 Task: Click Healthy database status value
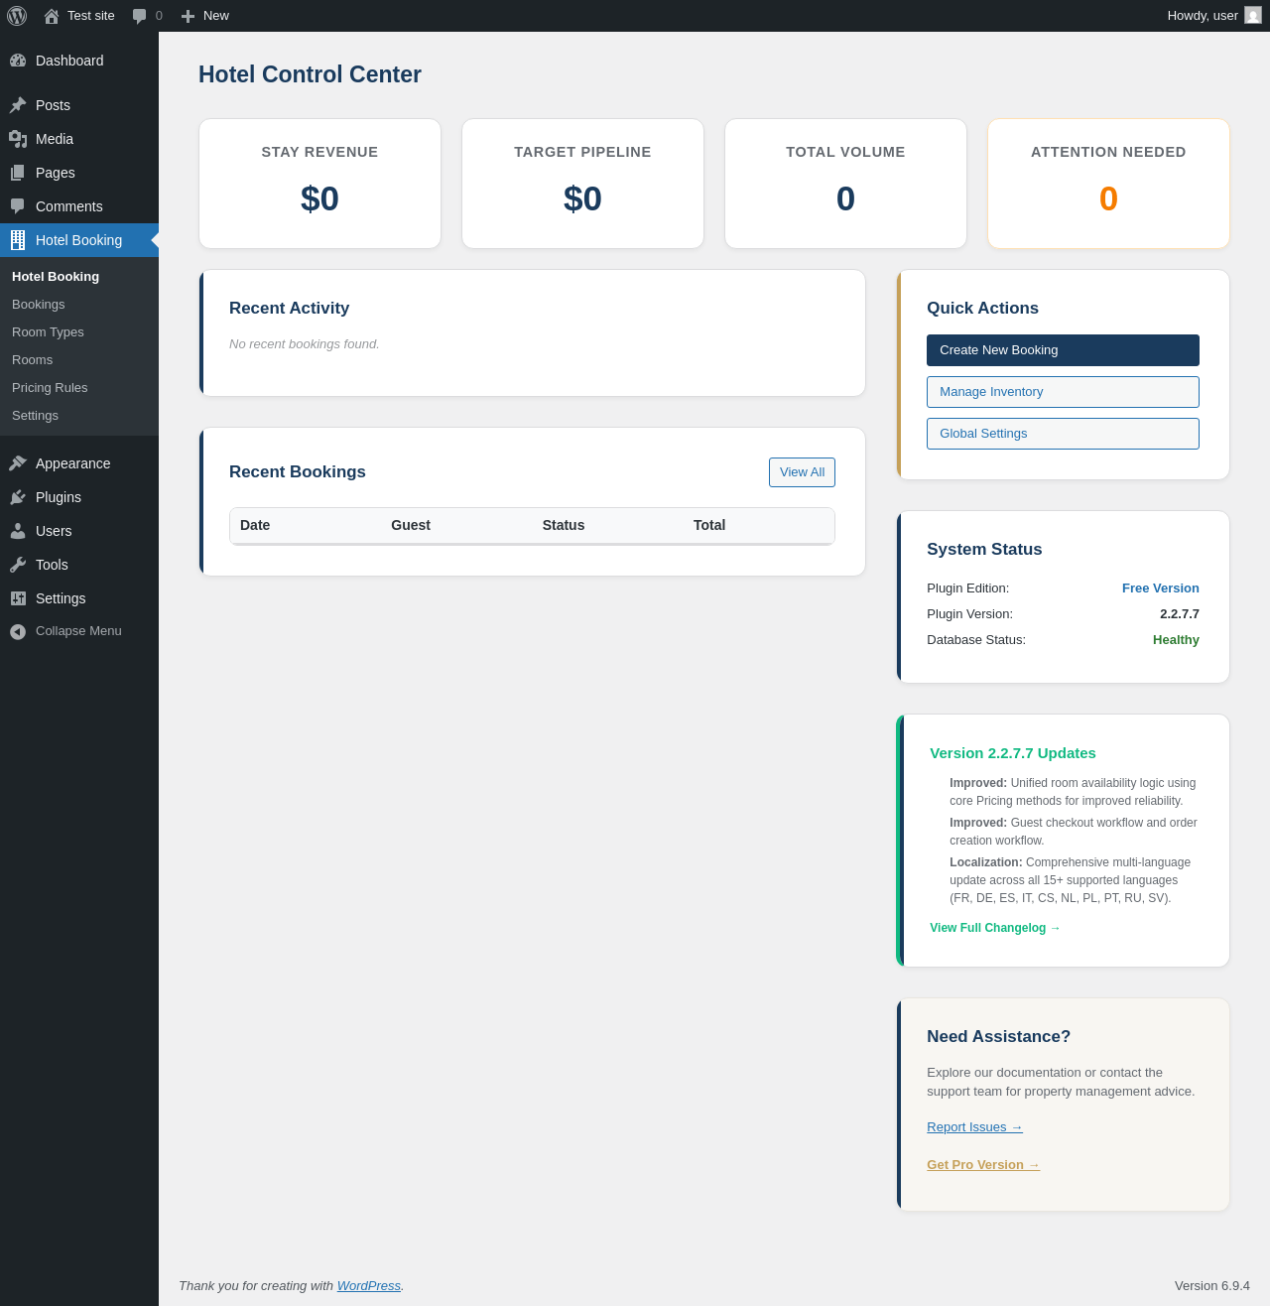(1176, 640)
